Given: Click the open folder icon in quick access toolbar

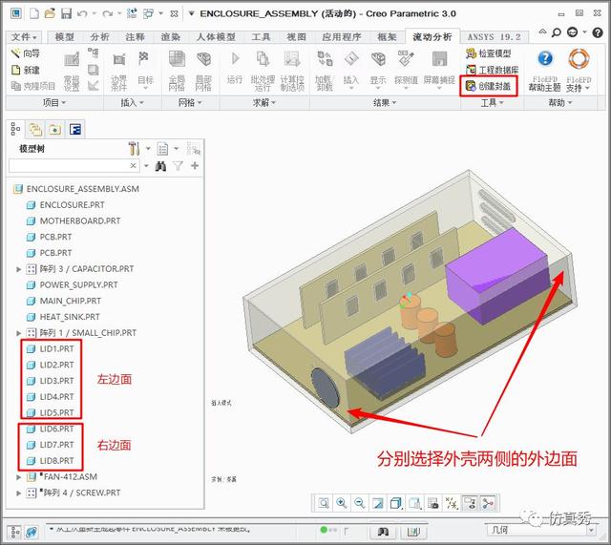Looking at the screenshot, I should [50, 13].
